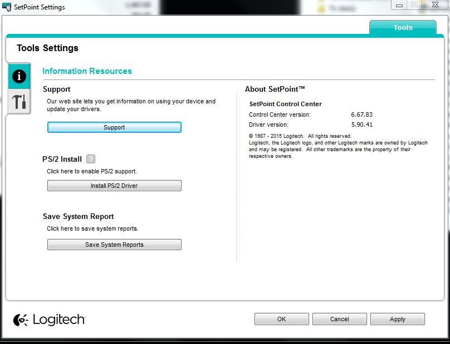Click the Logitech copyright notice text
450x344 pixels.
338,146
